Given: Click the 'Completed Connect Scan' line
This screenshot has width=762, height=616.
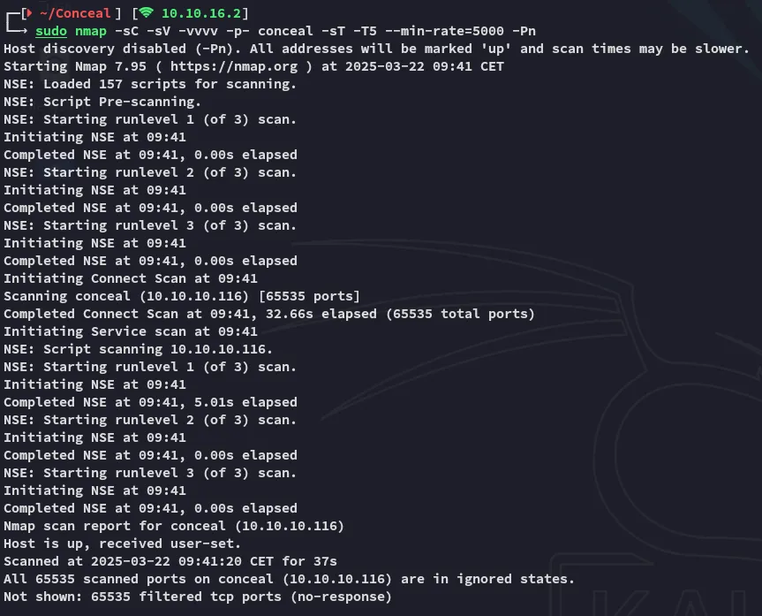Looking at the screenshot, I should [268, 314].
